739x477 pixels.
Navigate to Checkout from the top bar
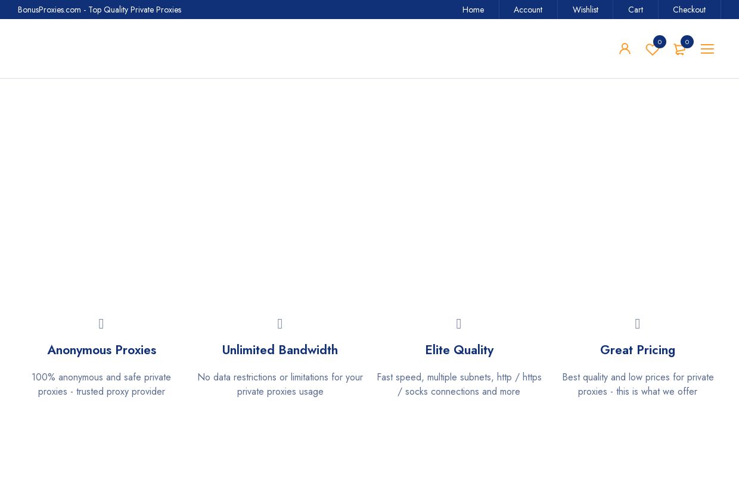689,10
